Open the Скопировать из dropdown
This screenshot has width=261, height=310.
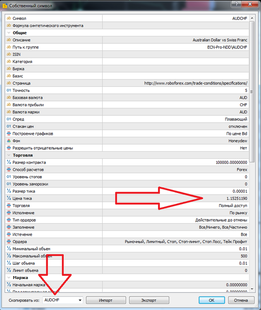(62, 300)
